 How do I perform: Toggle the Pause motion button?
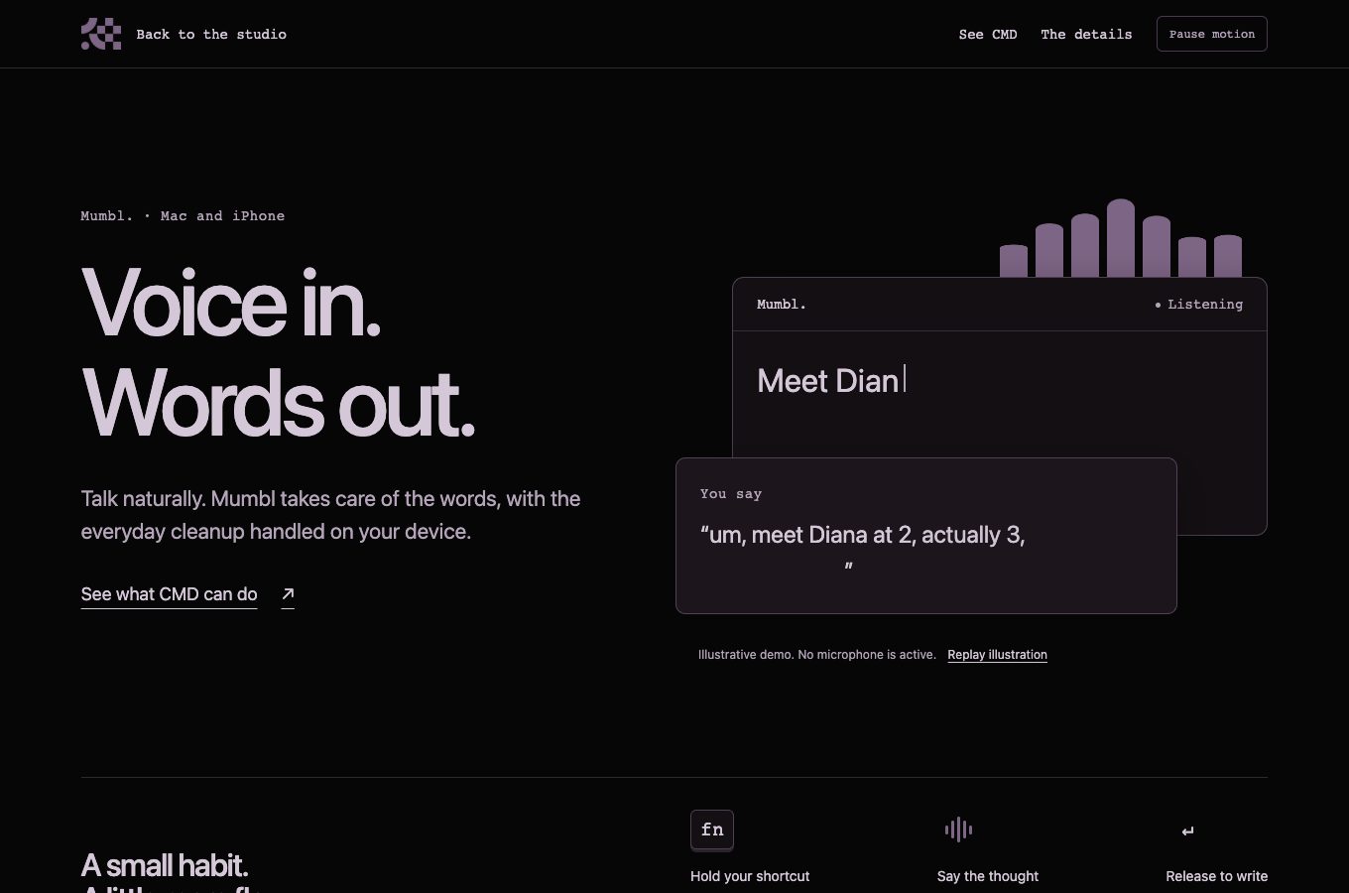click(x=1211, y=34)
